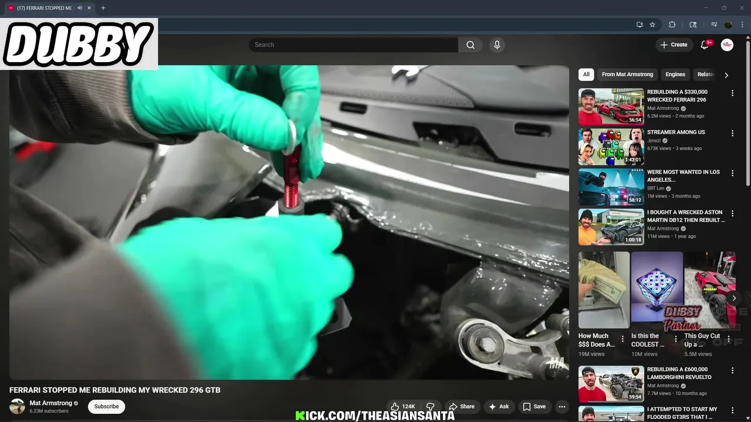Save video to playlist

click(535, 407)
